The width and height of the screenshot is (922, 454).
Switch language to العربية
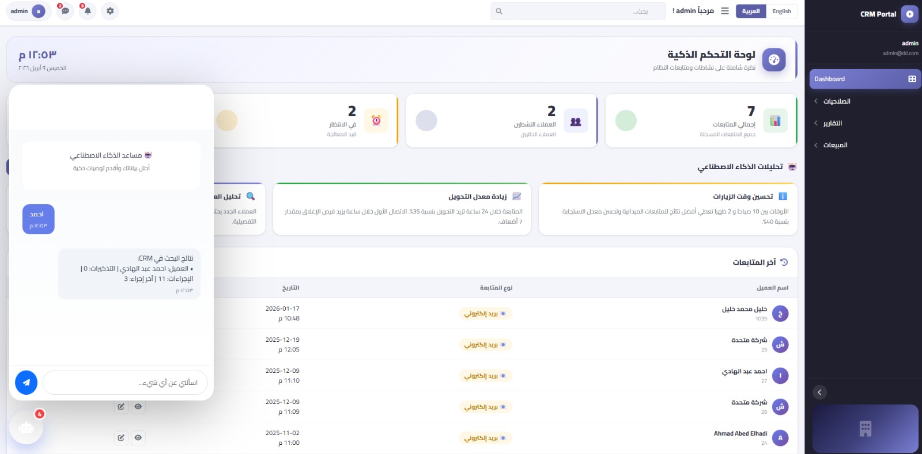[x=751, y=11]
